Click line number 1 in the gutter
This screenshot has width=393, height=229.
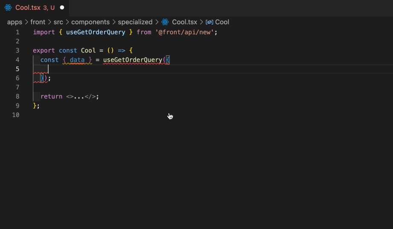17,32
